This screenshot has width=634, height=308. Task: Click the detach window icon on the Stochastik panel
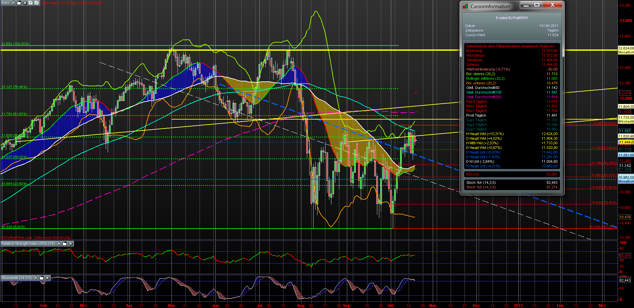pyautogui.click(x=41, y=278)
